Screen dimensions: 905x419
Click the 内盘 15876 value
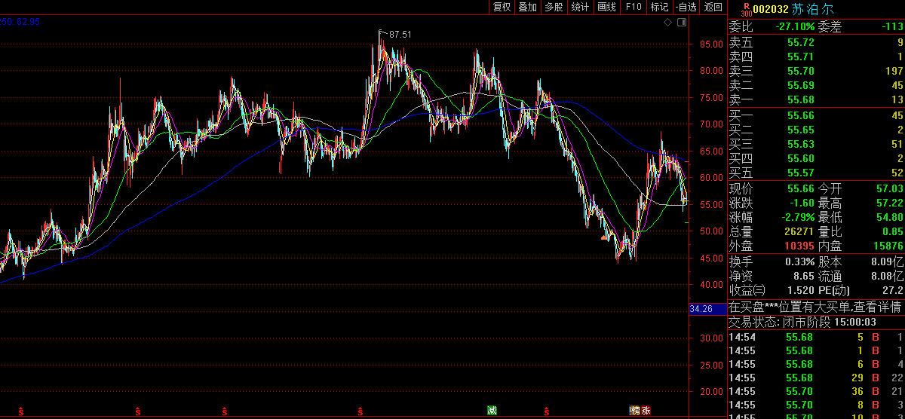click(889, 246)
